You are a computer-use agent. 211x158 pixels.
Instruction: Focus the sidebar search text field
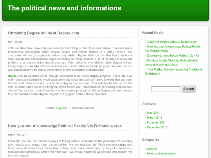166,89
